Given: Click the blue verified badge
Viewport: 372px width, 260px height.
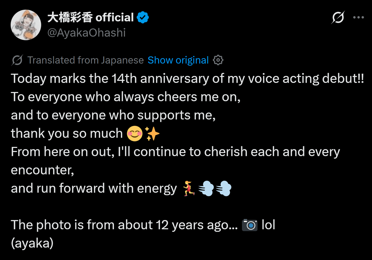Looking at the screenshot, I should coord(143,17).
